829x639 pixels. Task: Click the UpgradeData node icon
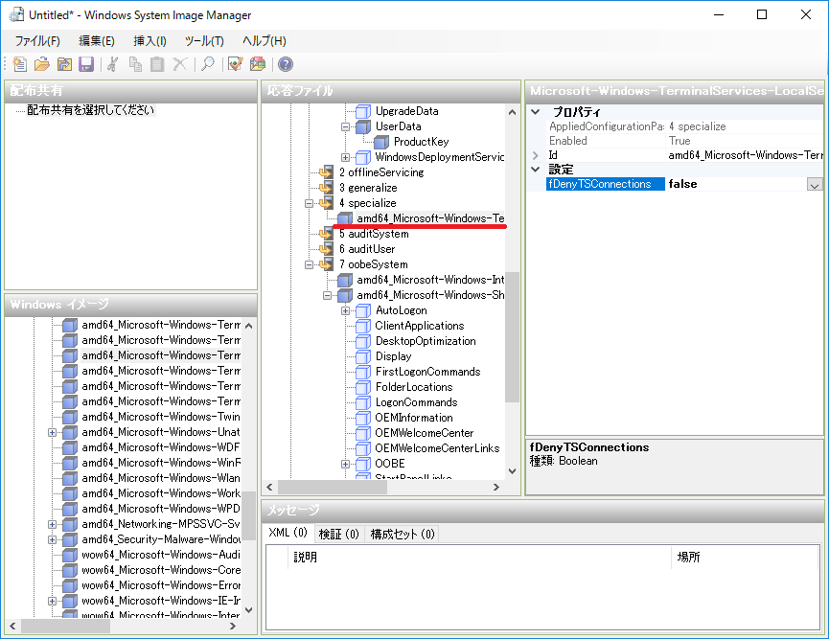click(x=362, y=111)
